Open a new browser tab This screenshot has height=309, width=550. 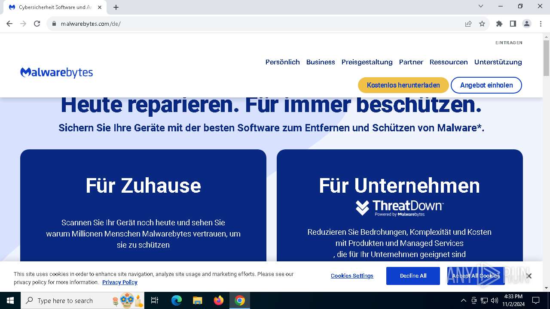tap(116, 7)
